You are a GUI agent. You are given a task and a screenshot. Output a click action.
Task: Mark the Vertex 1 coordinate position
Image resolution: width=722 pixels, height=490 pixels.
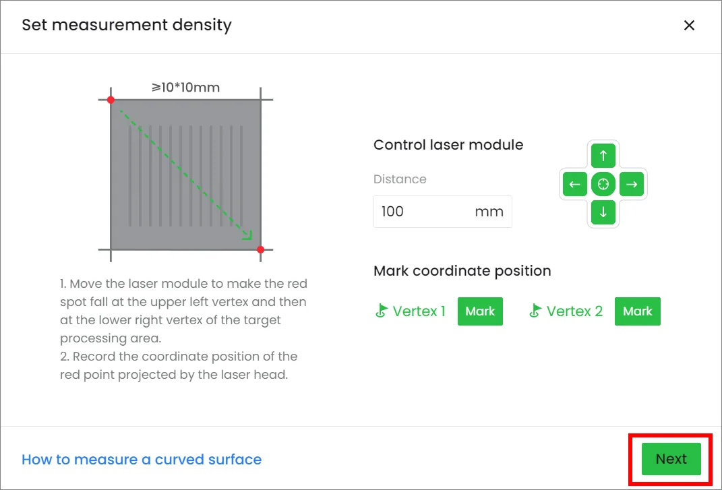[x=480, y=311]
